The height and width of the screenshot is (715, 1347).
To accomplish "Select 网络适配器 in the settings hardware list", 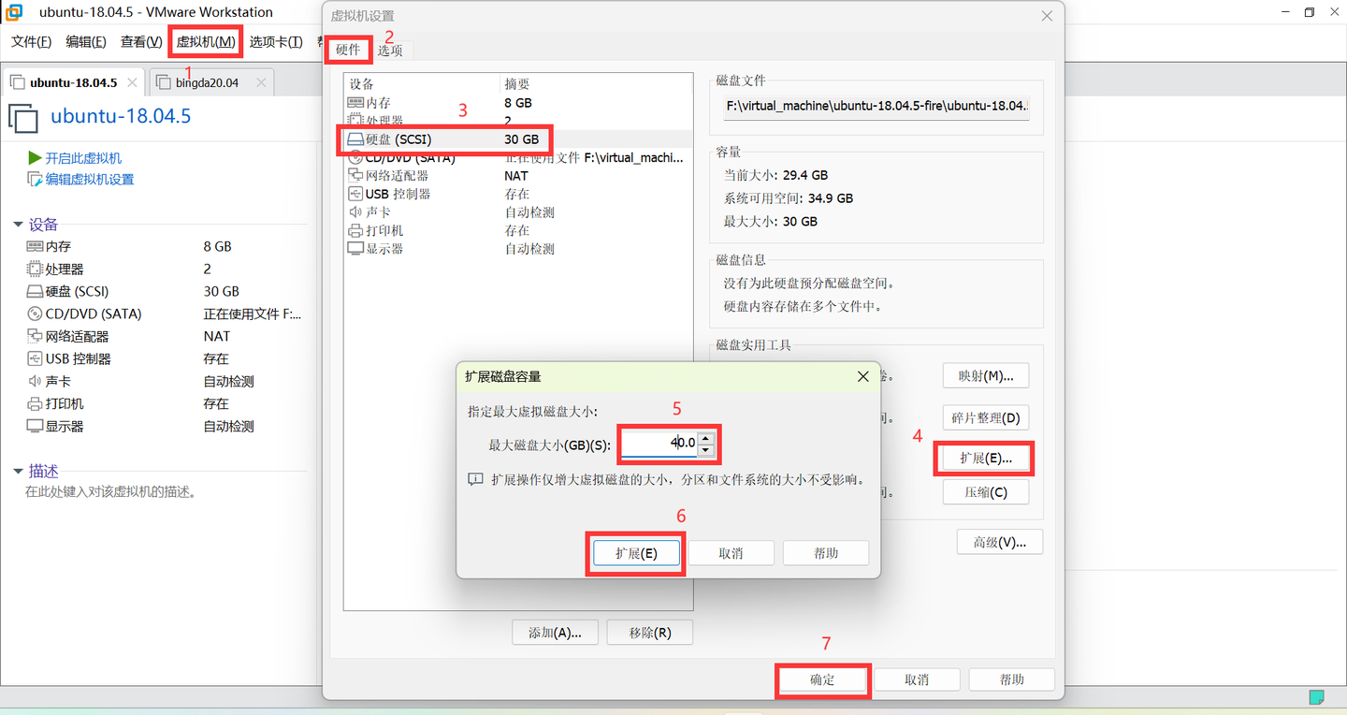I will click(x=517, y=176).
